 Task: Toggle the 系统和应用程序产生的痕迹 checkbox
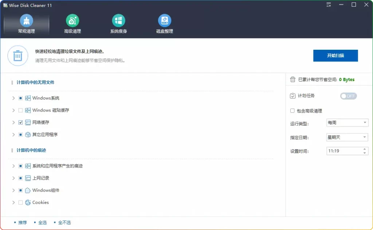coord(20,166)
